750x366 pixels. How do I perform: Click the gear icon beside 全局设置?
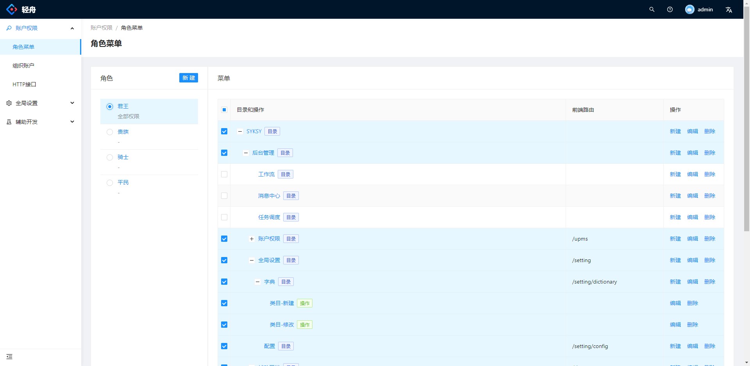tap(9, 103)
